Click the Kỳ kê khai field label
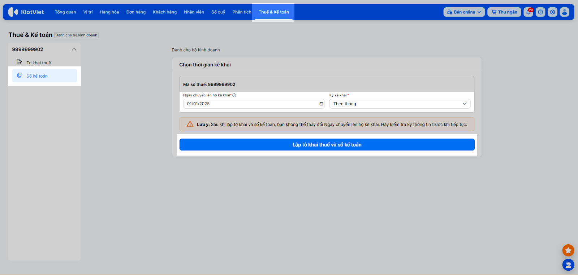The width and height of the screenshot is (578, 275). click(339, 95)
